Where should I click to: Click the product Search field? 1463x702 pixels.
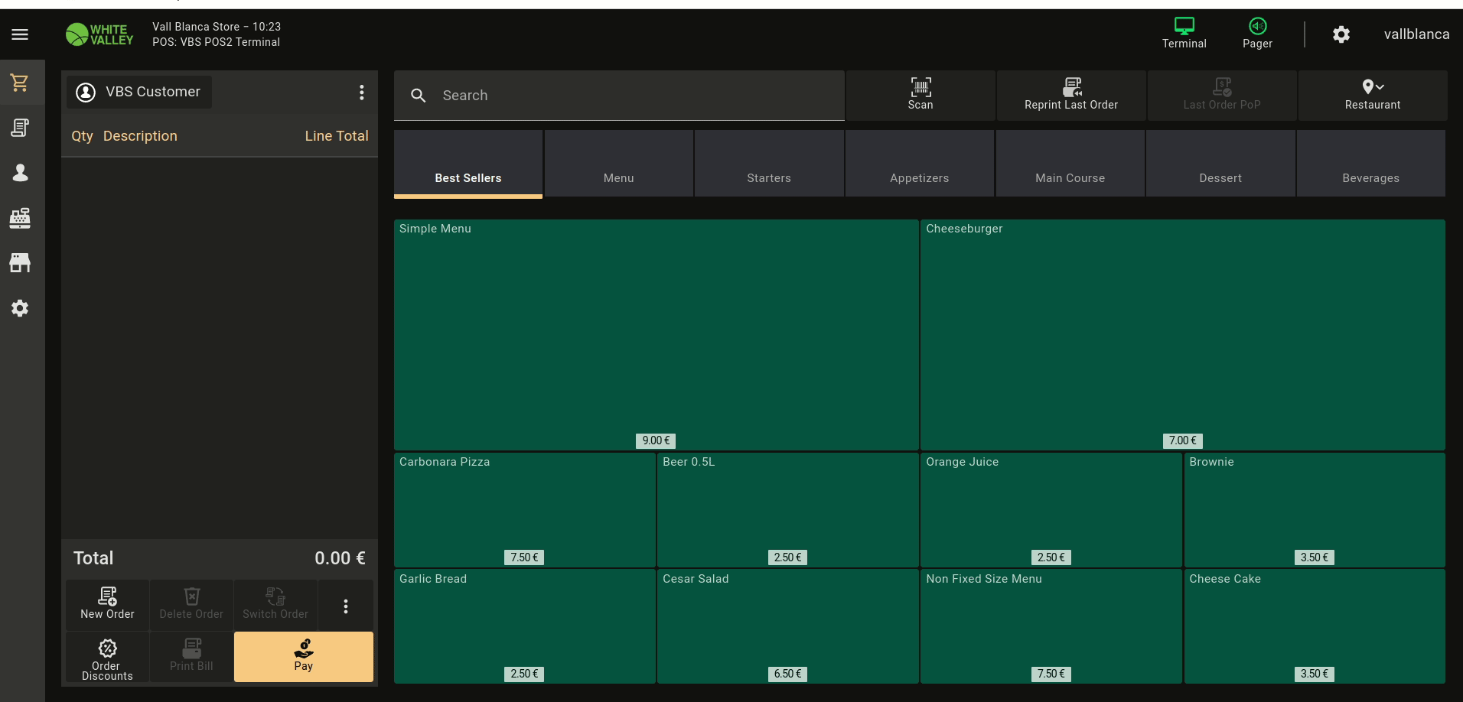(x=618, y=96)
